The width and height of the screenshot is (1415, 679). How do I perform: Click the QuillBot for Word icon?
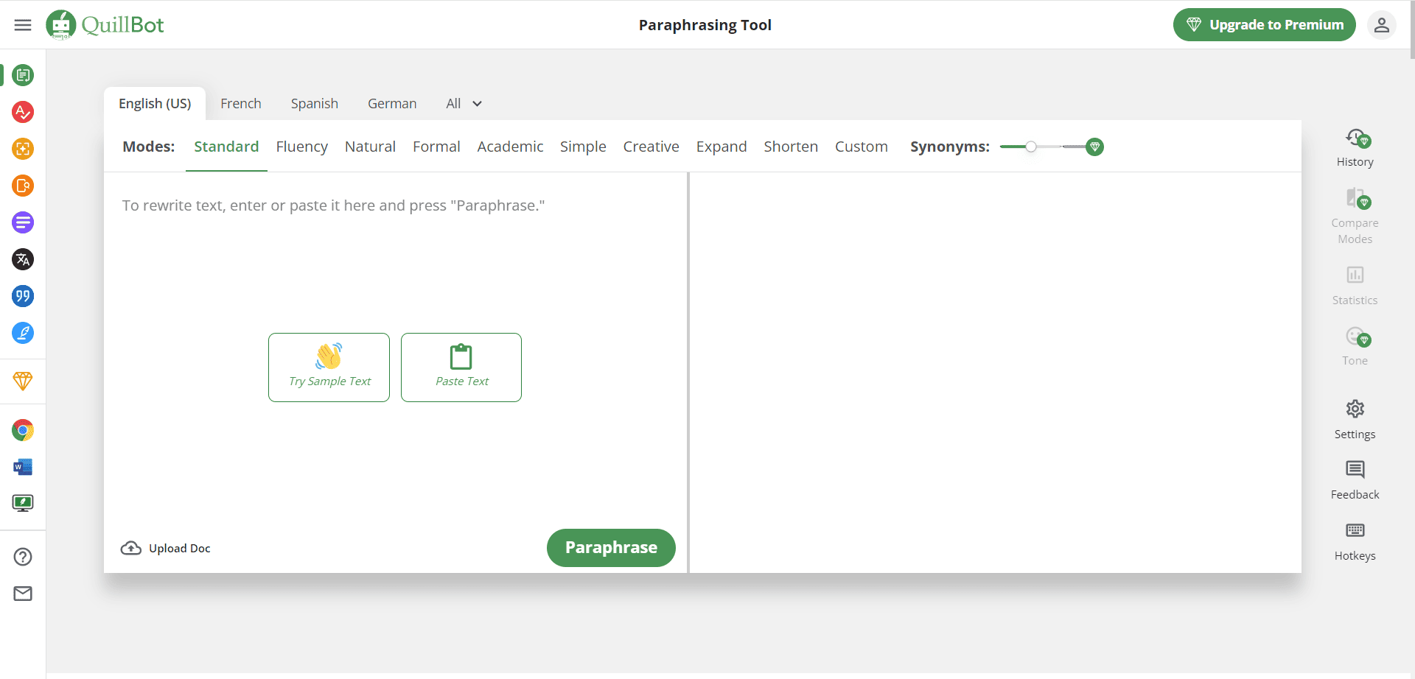point(23,467)
